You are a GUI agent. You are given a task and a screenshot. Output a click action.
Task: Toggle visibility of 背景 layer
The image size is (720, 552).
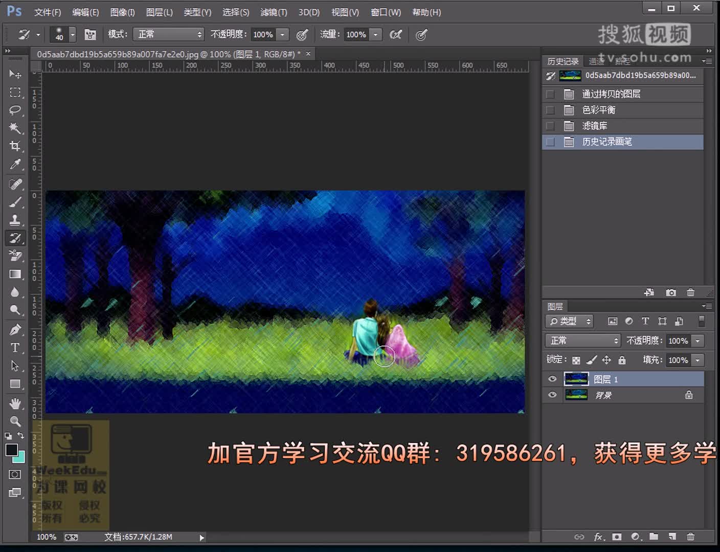click(x=552, y=395)
